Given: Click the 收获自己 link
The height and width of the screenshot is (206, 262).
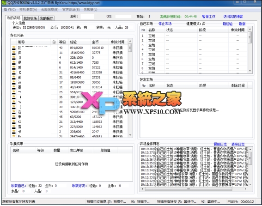Looking at the screenshot, I should 18,186.
